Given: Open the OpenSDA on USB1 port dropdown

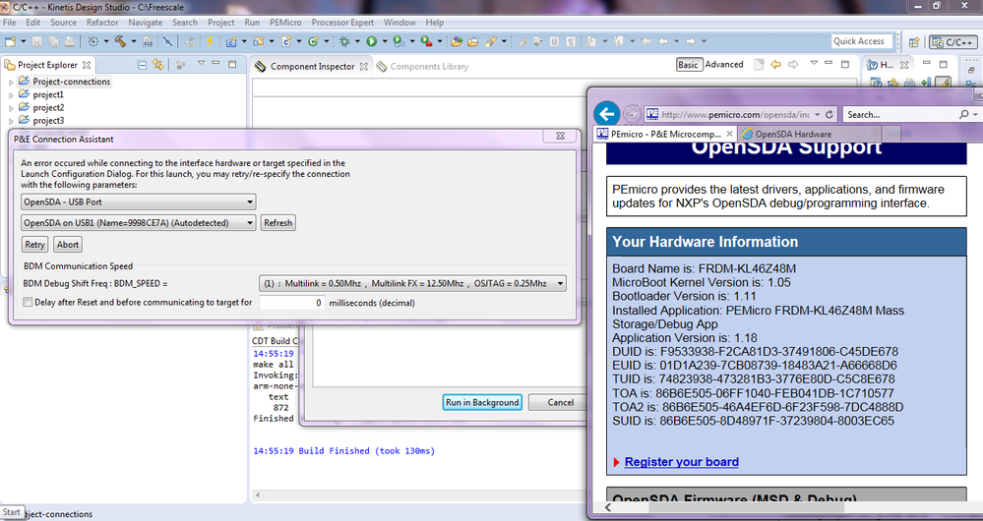Looking at the screenshot, I should [138, 223].
